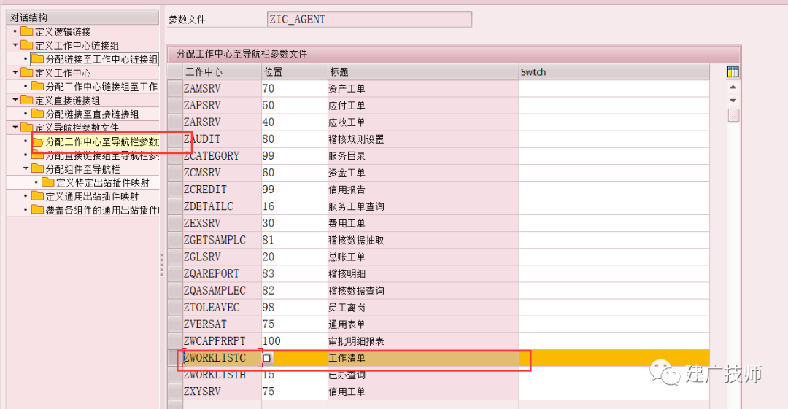788x409 pixels.
Task: Select row marker for ZAMSRV
Action: 175,88
